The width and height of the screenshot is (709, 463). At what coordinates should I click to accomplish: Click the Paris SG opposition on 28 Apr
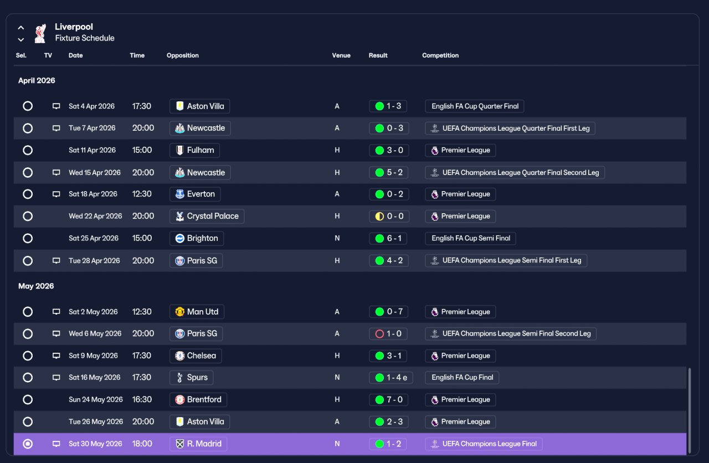(196, 260)
